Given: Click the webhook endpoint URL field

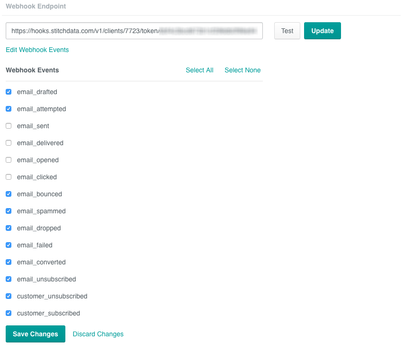Looking at the screenshot, I should click(x=134, y=31).
